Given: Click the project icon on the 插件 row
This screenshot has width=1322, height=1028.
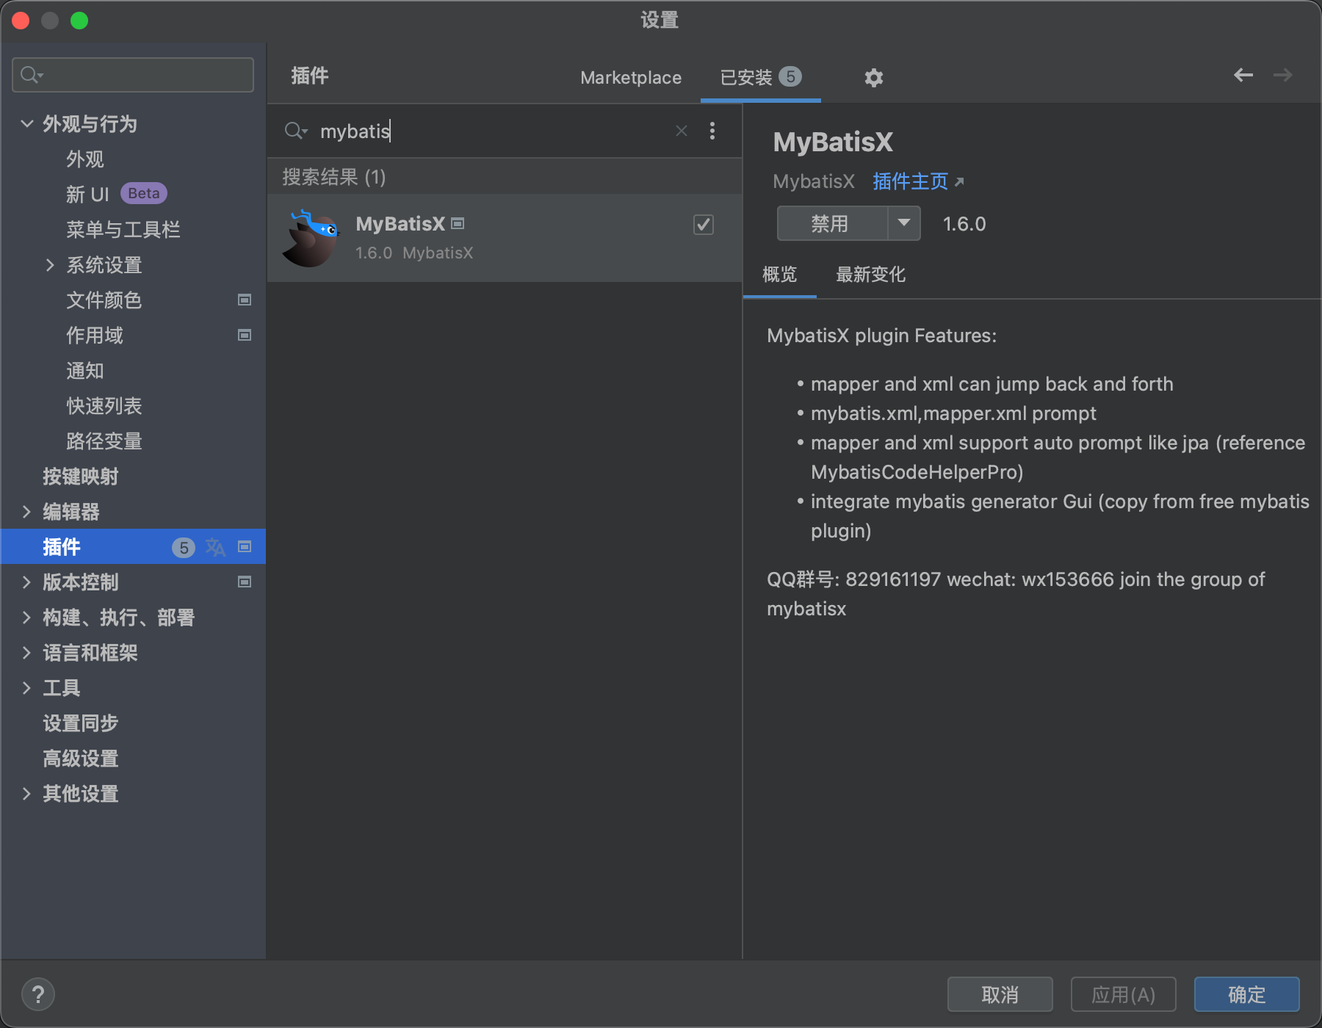Looking at the screenshot, I should click(x=245, y=546).
